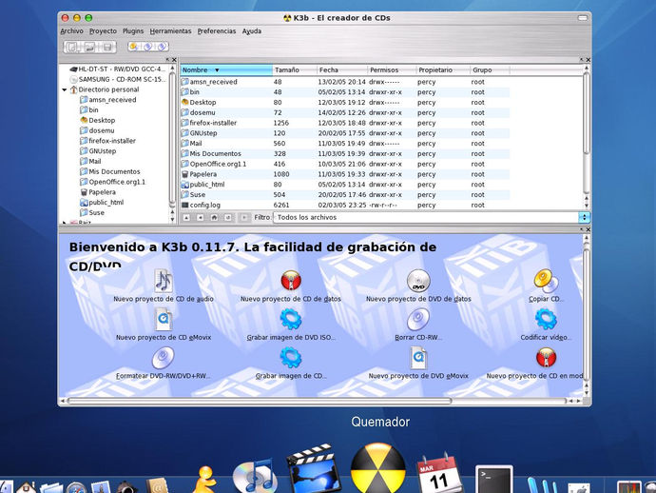Select dosemu folder in the tree
This screenshot has height=493, width=656.
[x=97, y=130]
